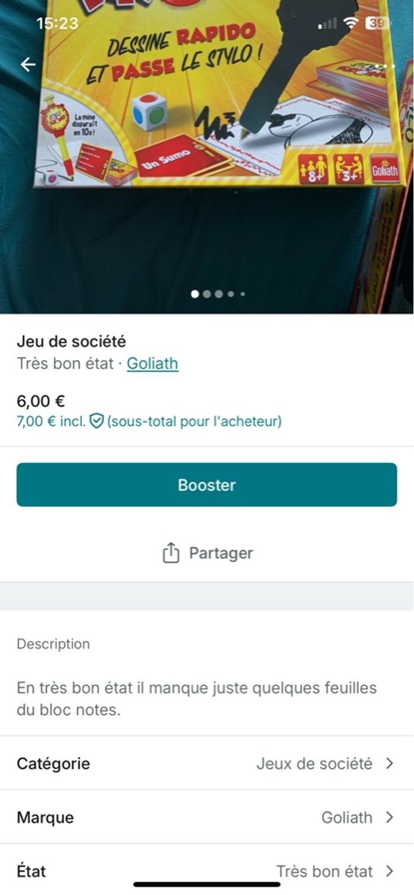Image resolution: width=414 pixels, height=895 pixels.
Task: Tap the cellular signal bars icon
Action: [327, 24]
